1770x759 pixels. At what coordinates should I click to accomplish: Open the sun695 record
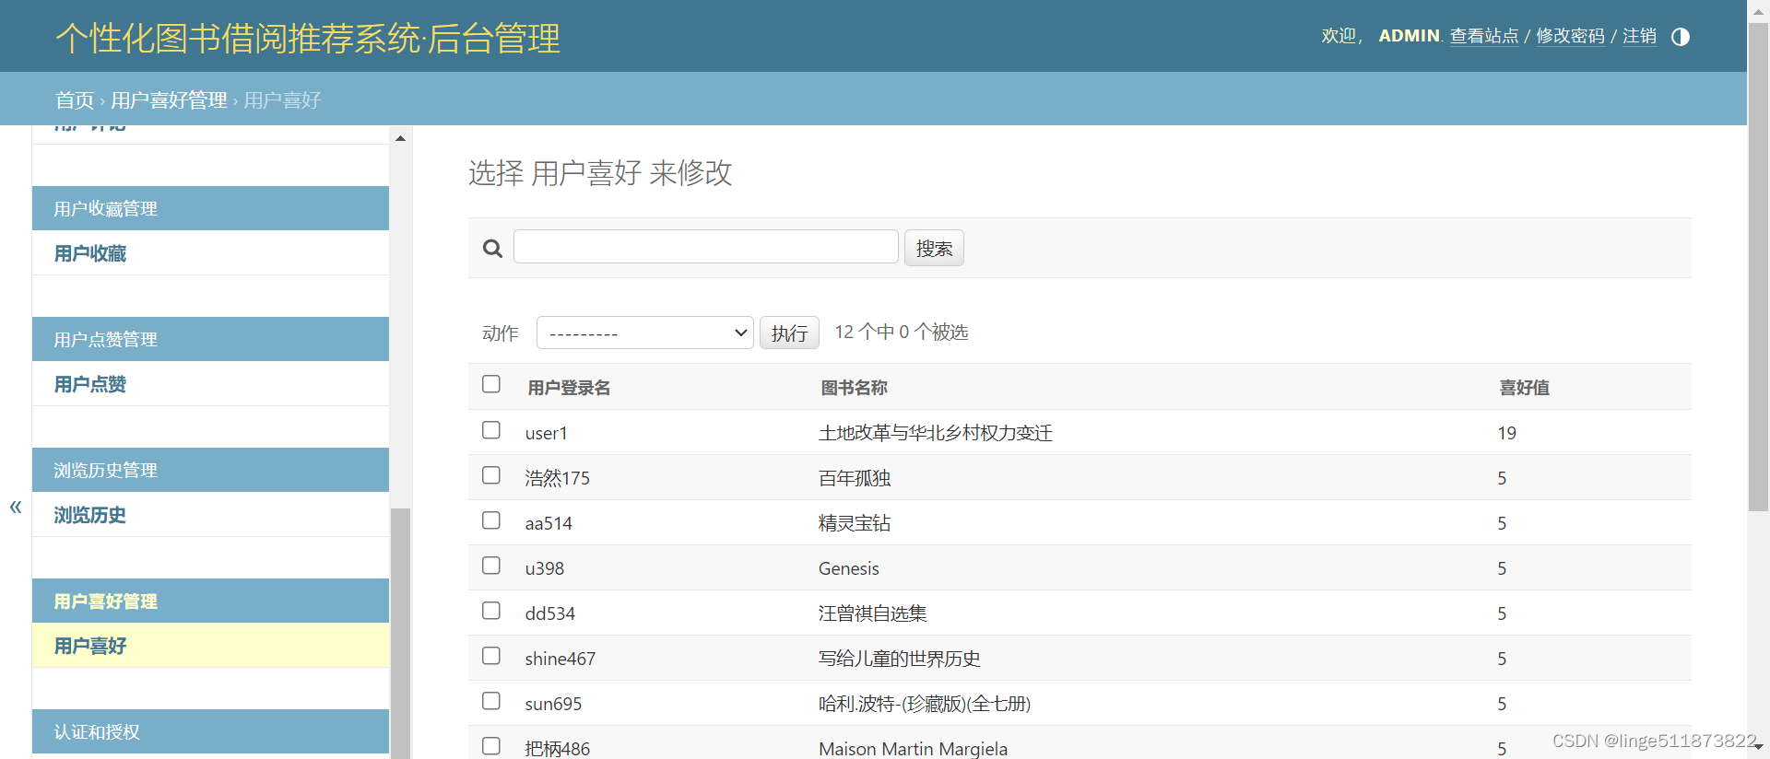553,704
